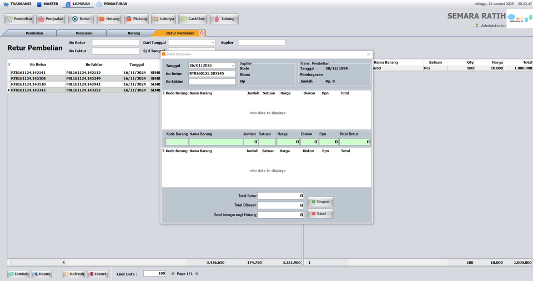Viewport: 533px width, 281px height.
Task: Open the MASTER menu
Action: [48, 4]
